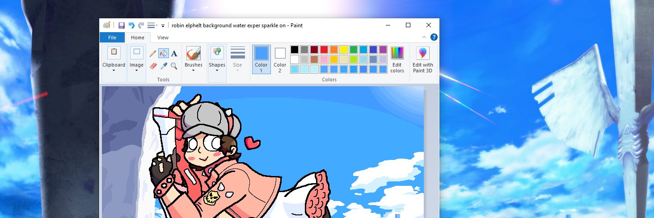Pick the black color swatch

click(x=295, y=50)
